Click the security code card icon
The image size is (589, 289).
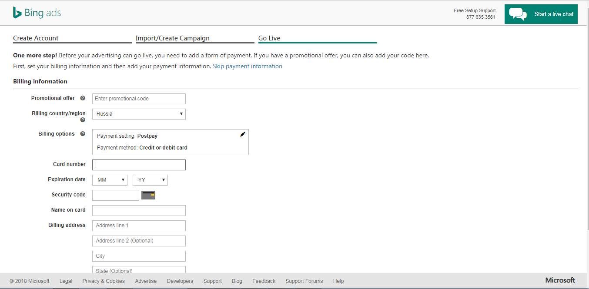pyautogui.click(x=148, y=195)
